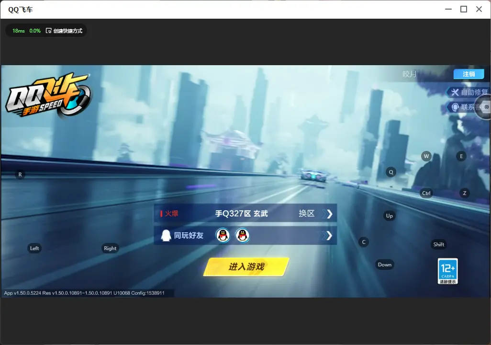Image resolution: width=491 pixels, height=345 pixels.
Task: Click the 注销 logout button
Action: (x=469, y=74)
